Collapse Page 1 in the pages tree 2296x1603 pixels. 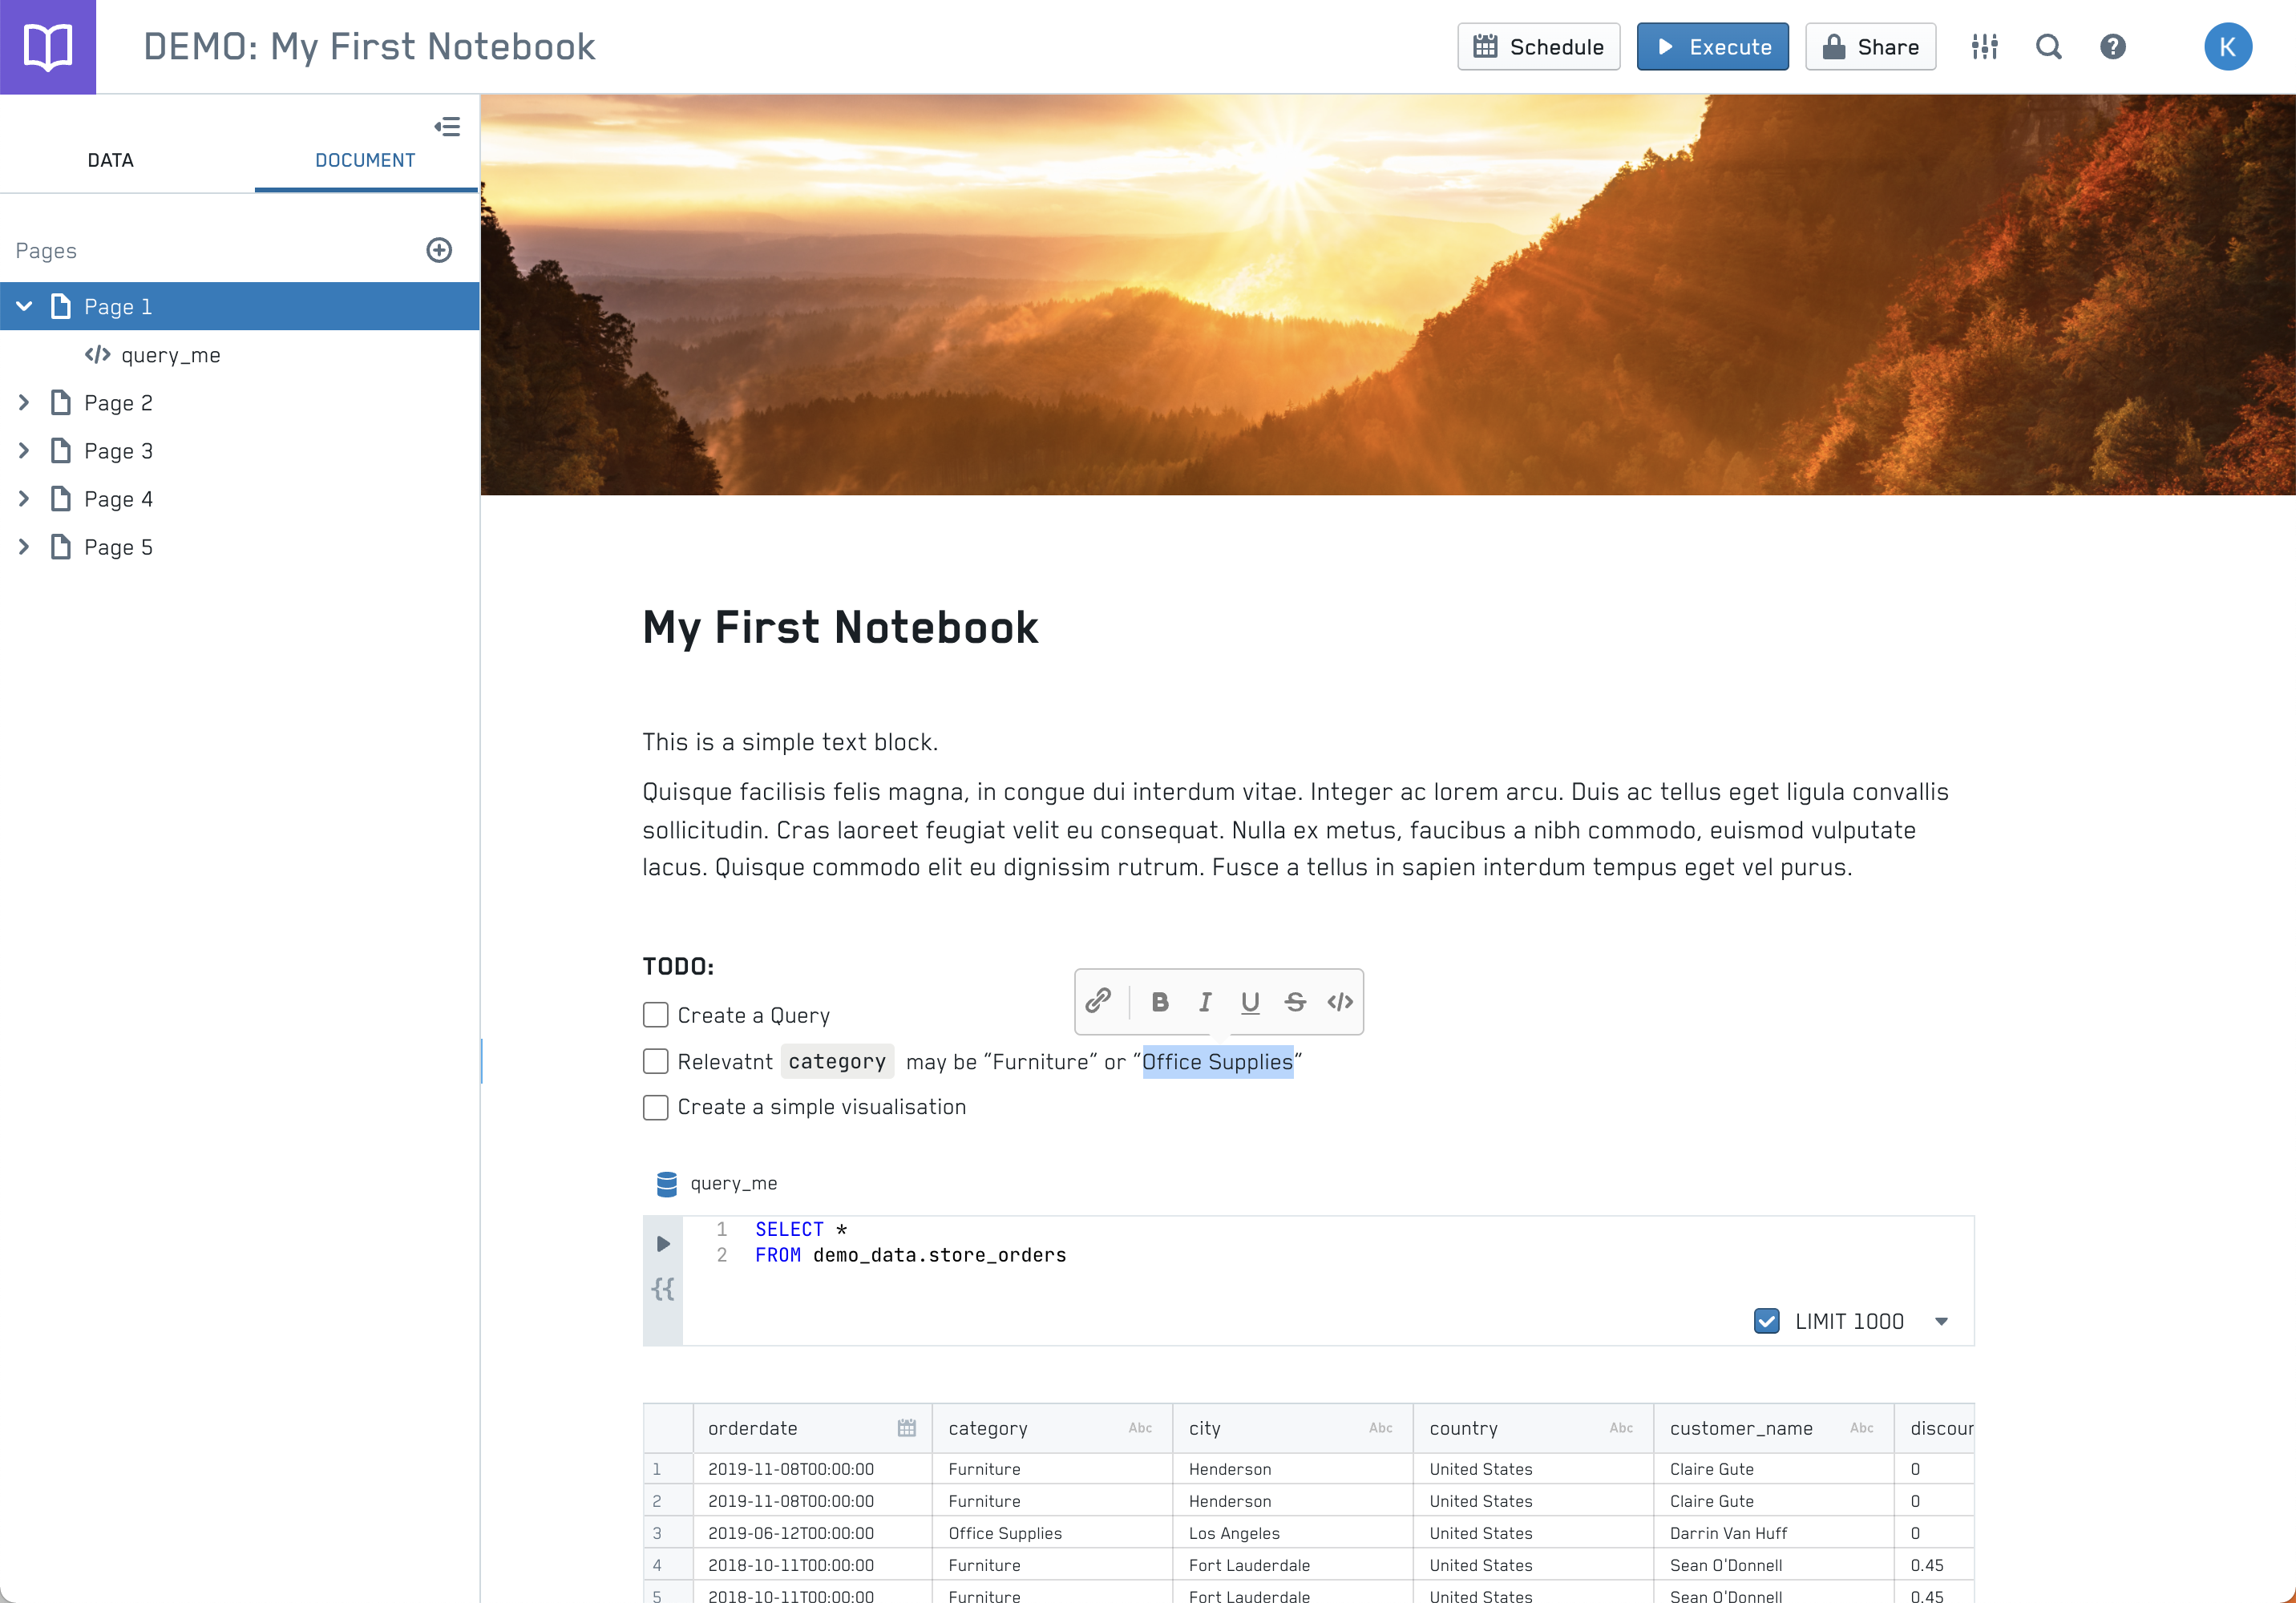24,306
